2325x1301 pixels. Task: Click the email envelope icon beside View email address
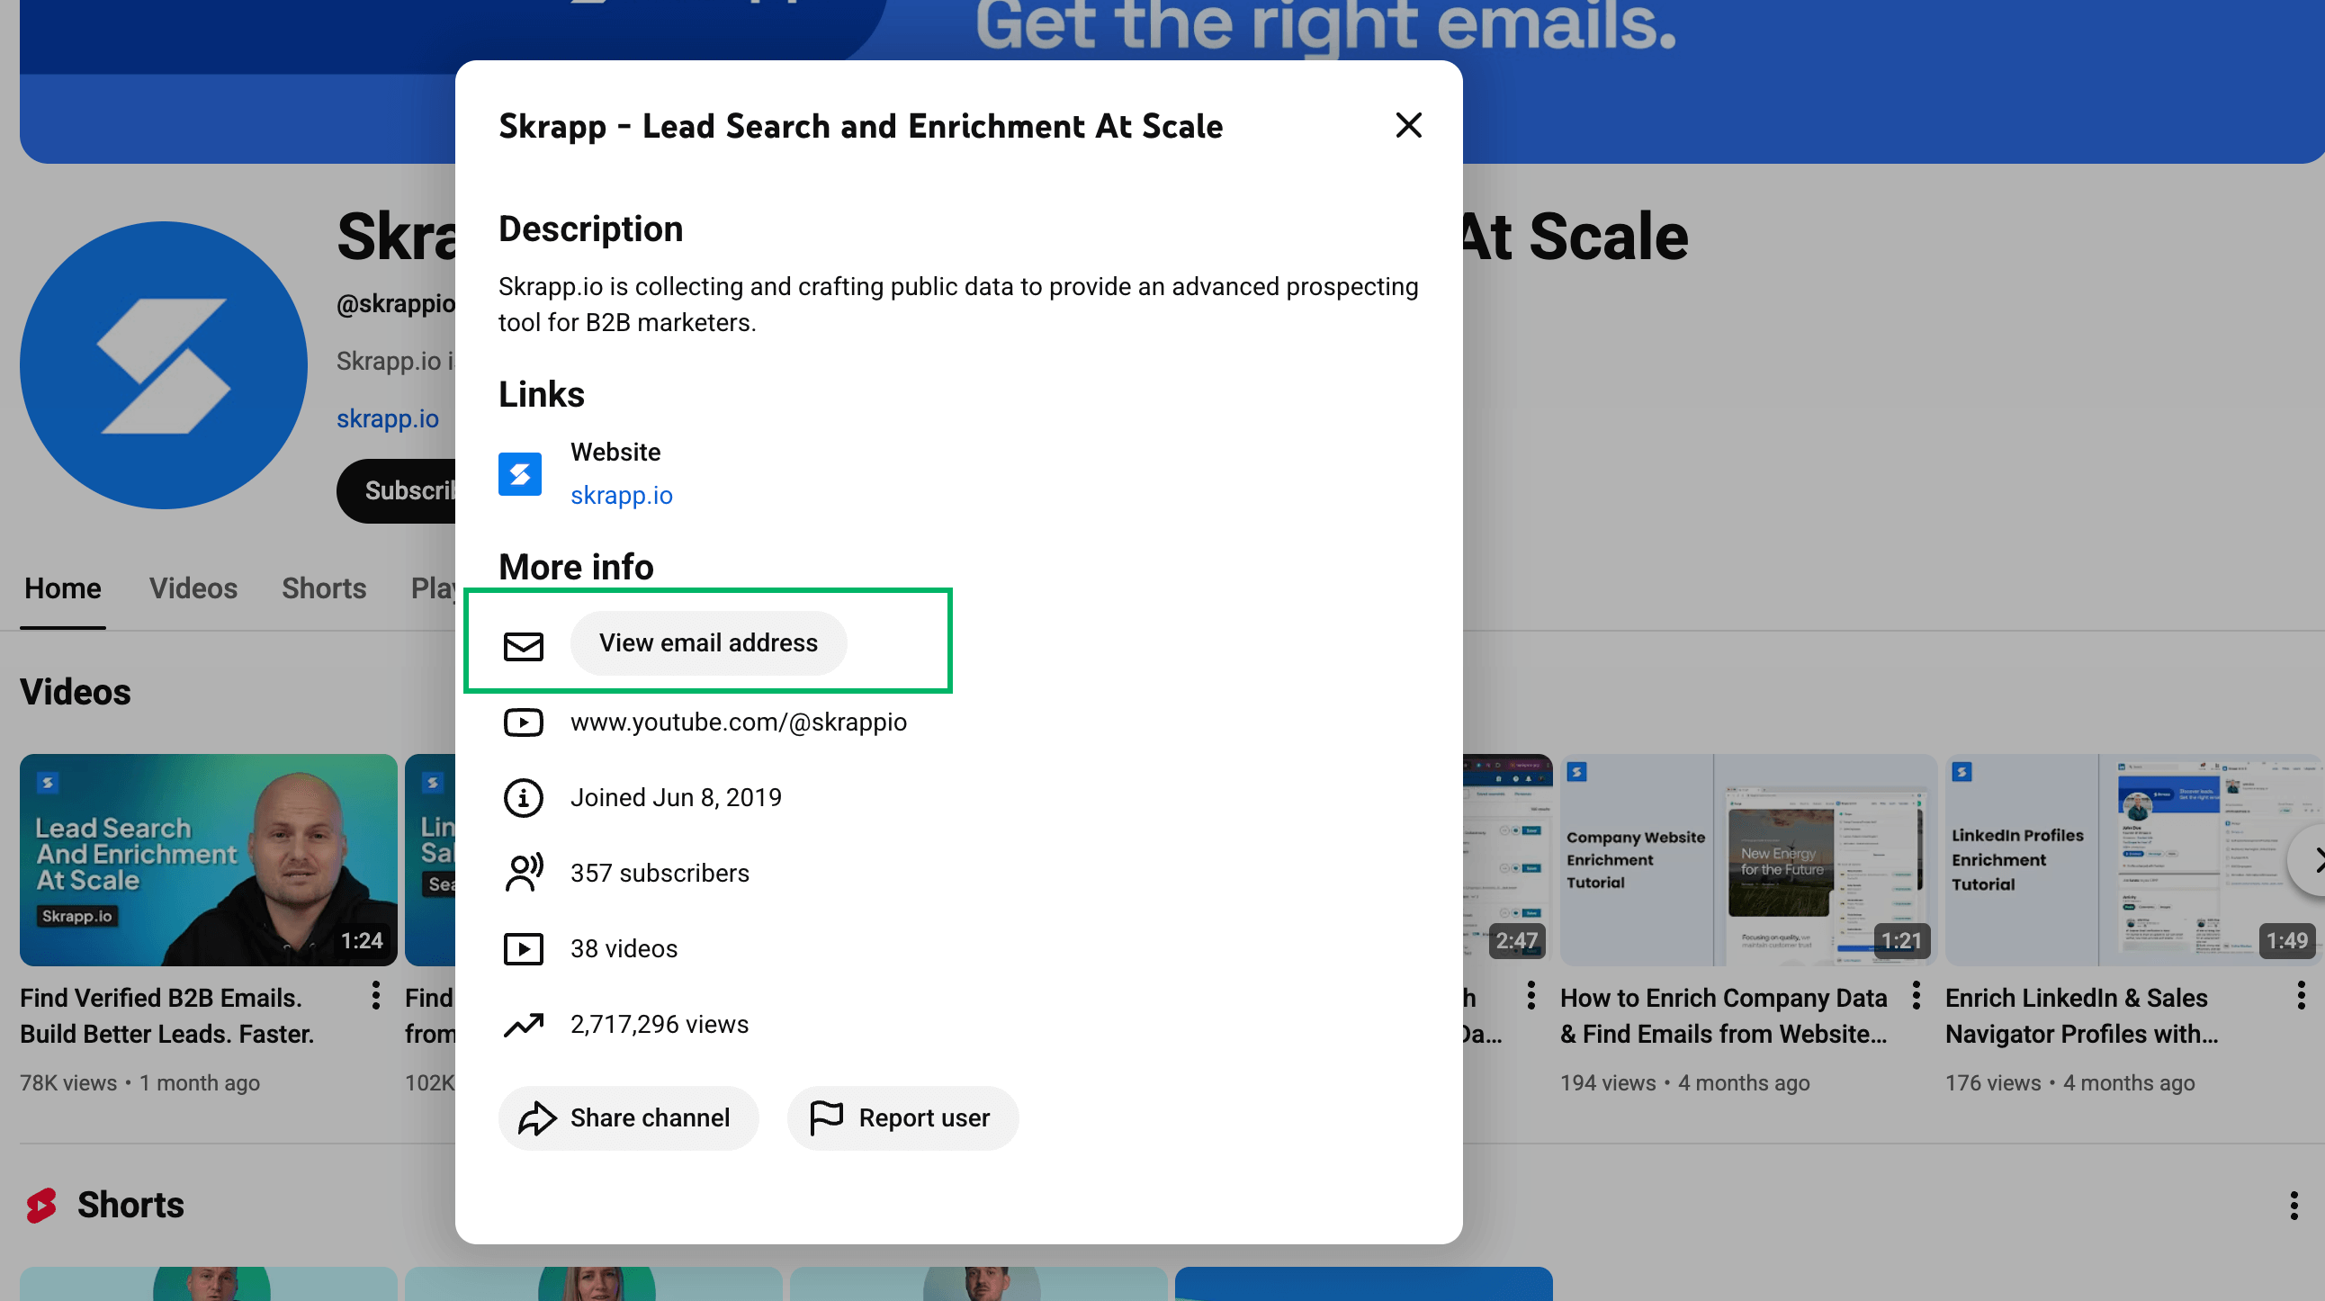(x=524, y=646)
